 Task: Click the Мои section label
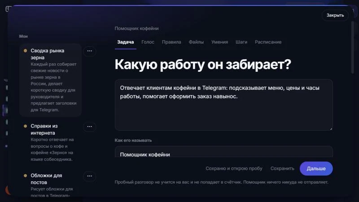pyautogui.click(x=23, y=36)
